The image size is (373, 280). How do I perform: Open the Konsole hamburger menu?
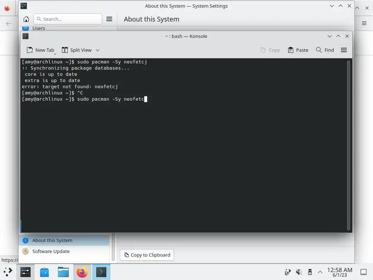344,50
